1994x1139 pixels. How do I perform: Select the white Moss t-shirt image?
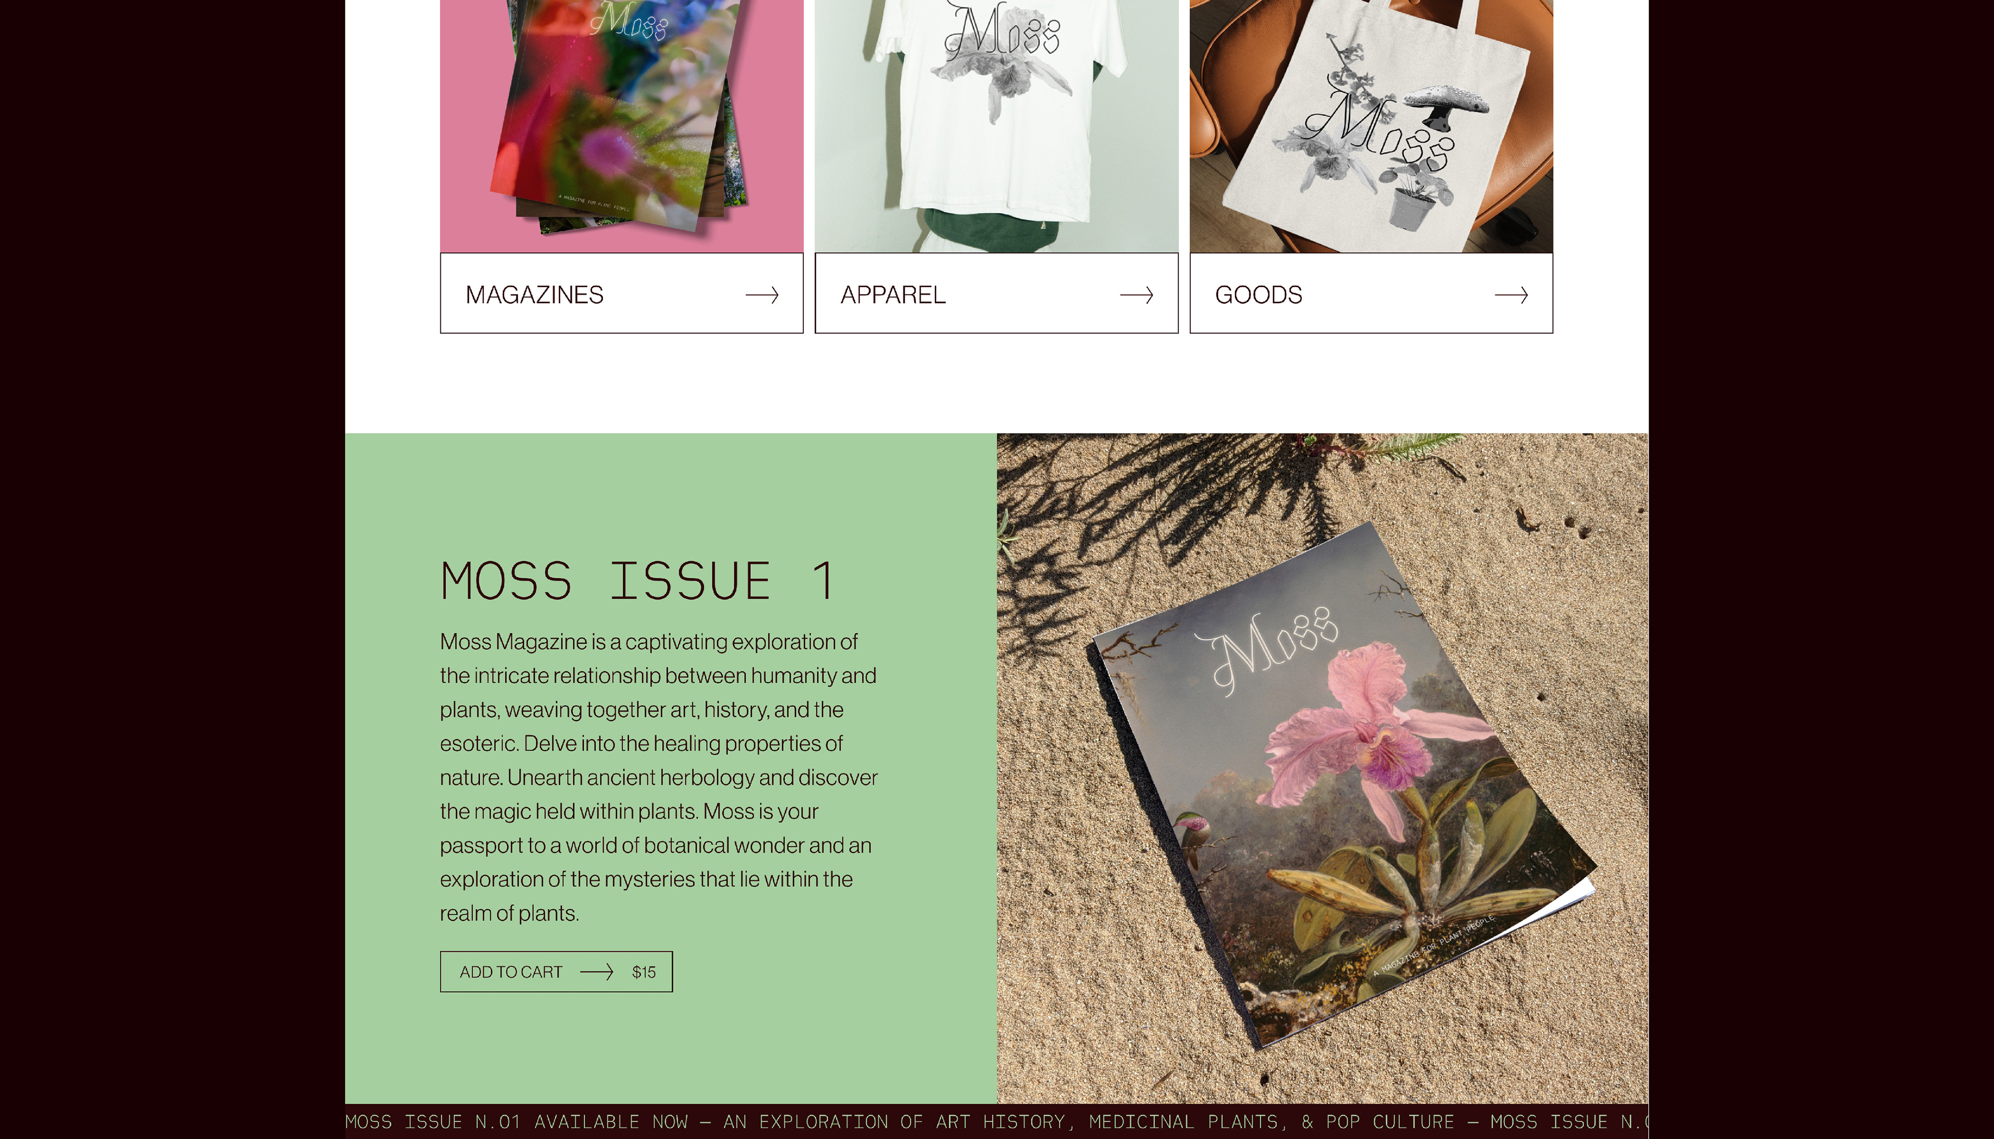coord(996,126)
